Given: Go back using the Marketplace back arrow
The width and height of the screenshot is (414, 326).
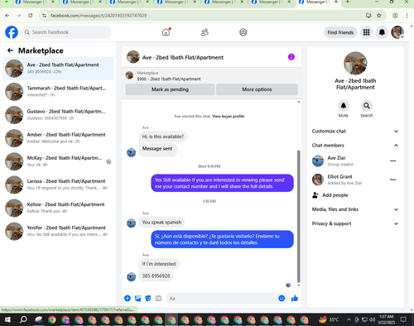Looking at the screenshot, I should [x=10, y=50].
